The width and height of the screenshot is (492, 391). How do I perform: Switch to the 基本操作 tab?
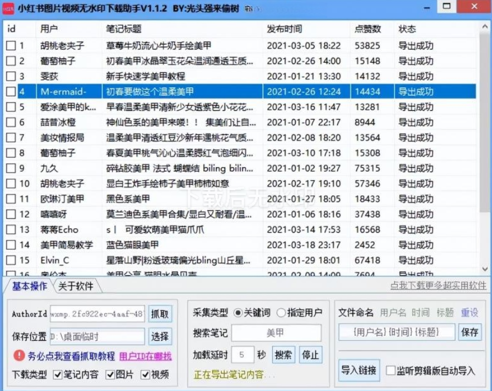click(x=30, y=286)
